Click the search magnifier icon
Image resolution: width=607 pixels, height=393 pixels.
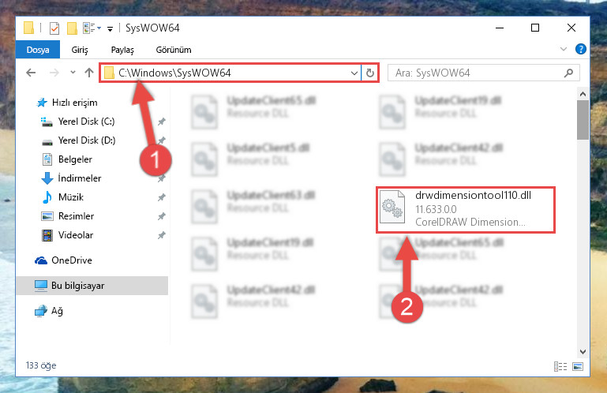pos(568,73)
